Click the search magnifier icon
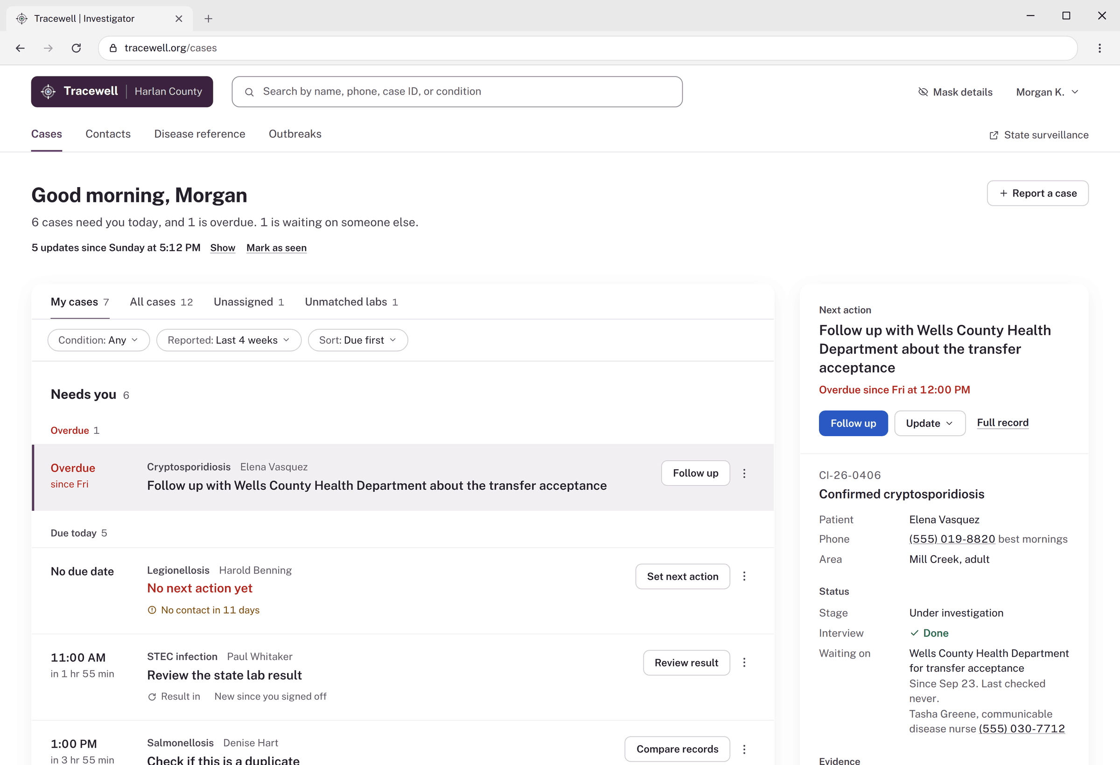This screenshot has height=765, width=1120. 249,92
